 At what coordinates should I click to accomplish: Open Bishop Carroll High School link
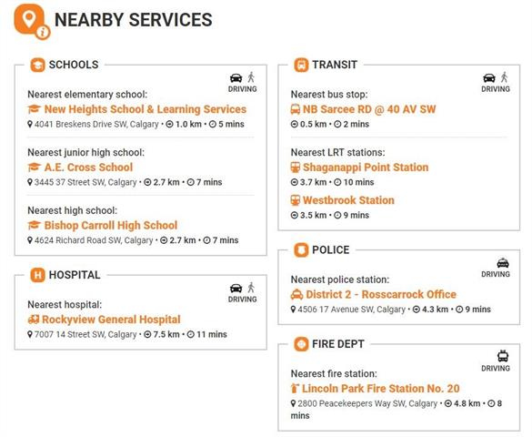pyautogui.click(x=111, y=226)
